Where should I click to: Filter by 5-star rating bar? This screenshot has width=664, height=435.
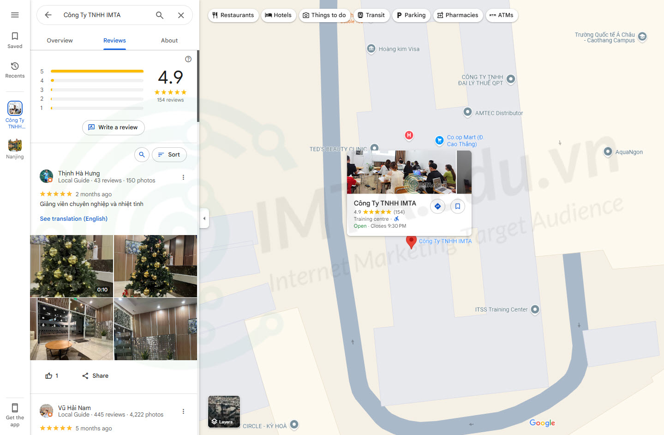(x=92, y=71)
